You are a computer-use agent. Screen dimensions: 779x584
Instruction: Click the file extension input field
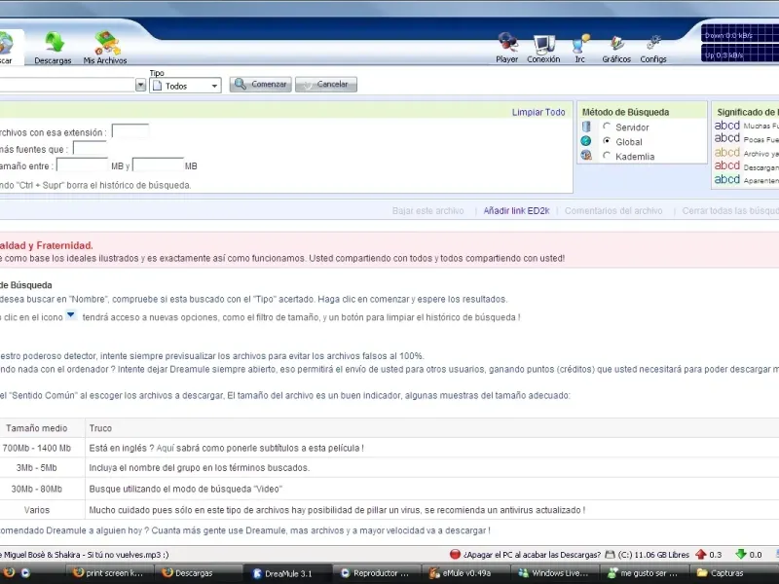[x=130, y=131]
